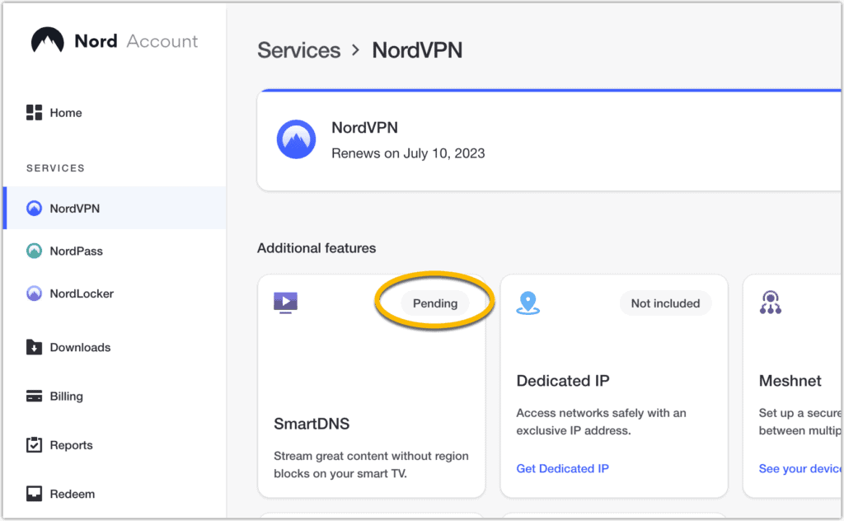Click the Dedicated IP location pin icon

pos(527,303)
